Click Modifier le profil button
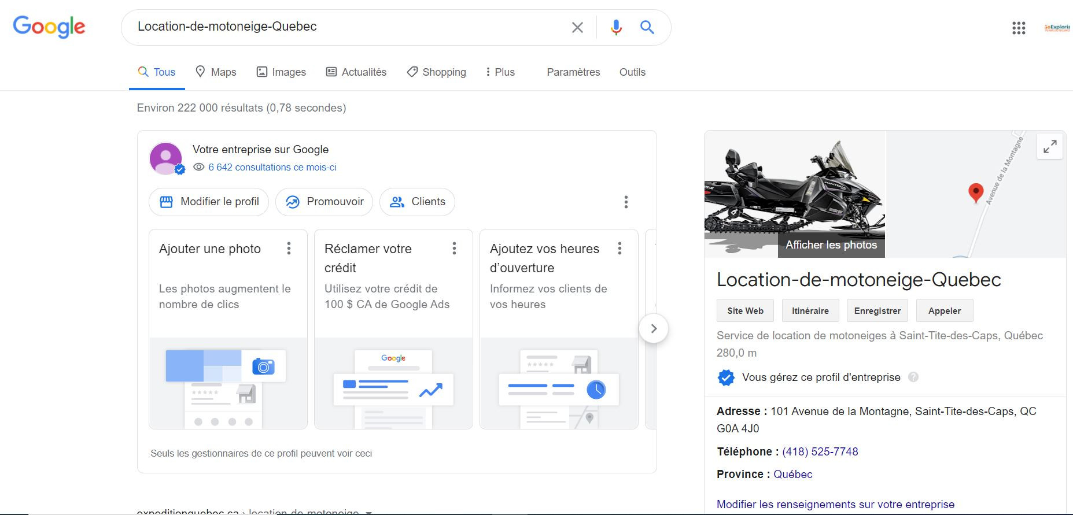This screenshot has width=1073, height=515. pos(209,202)
